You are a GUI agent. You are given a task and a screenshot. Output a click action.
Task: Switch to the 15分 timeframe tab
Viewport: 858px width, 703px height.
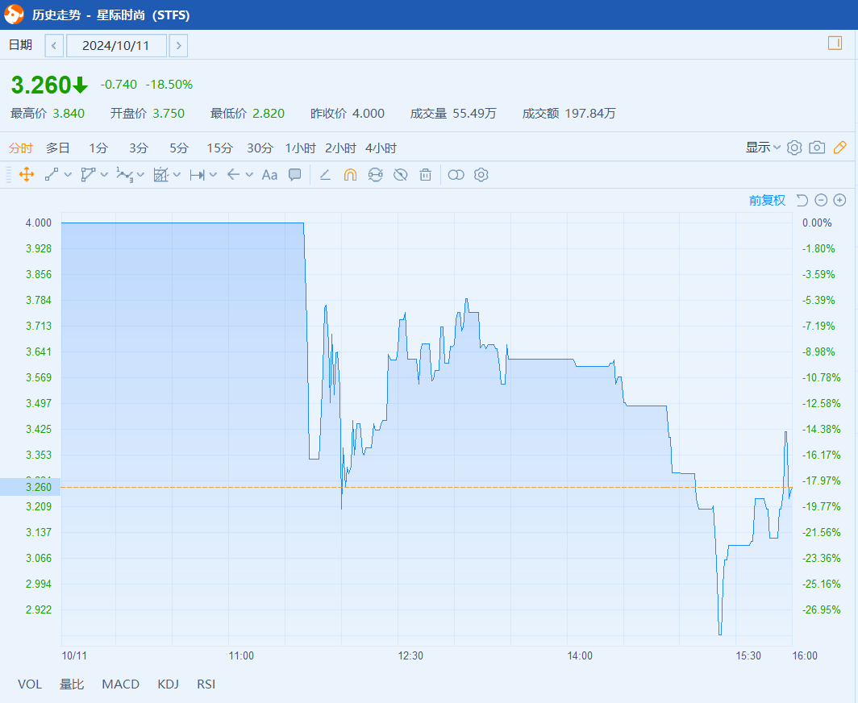tap(219, 148)
